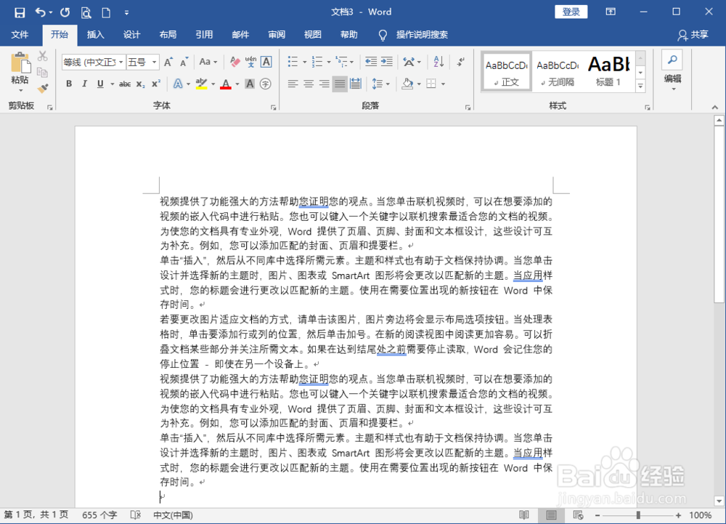Open spelling proofing icon in status bar

click(x=135, y=515)
